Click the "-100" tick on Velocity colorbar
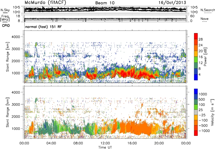The height and width of the screenshot is (149, 215). pos(203,120)
